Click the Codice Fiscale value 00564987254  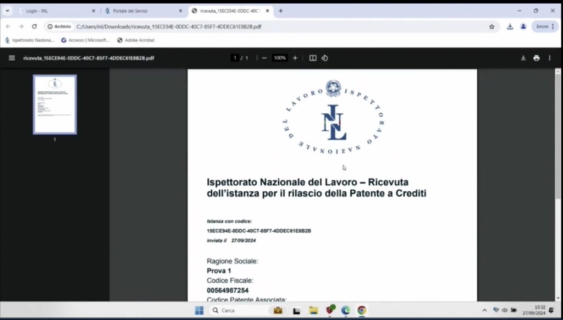228,290
